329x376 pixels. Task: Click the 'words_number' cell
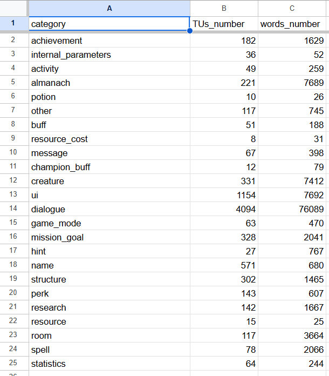293,24
